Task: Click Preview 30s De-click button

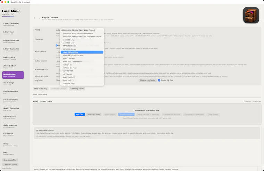Action: 172,114
